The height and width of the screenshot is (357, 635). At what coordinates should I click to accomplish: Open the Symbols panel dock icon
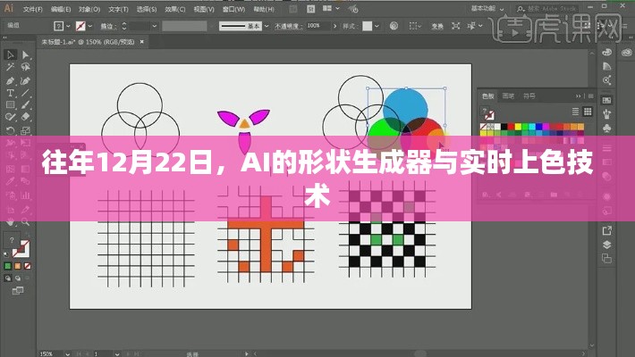point(606,129)
